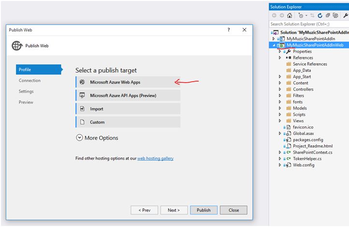Image resolution: width=349 pixels, height=227 pixels.
Task: Open the web hosting gallery link
Action: tap(155, 158)
